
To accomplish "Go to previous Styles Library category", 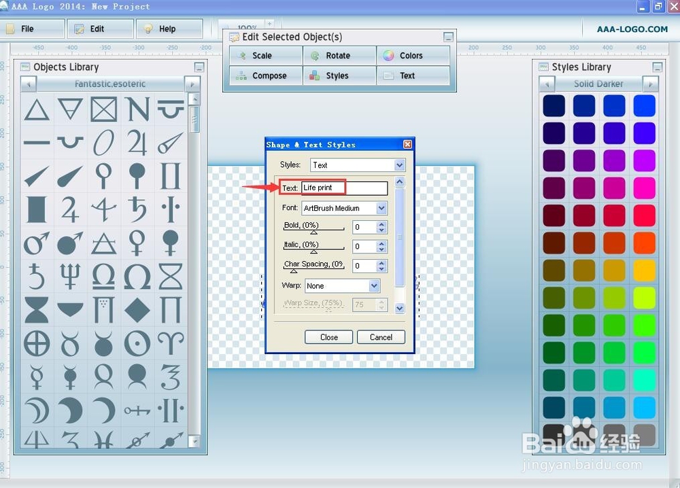I will click(x=547, y=84).
